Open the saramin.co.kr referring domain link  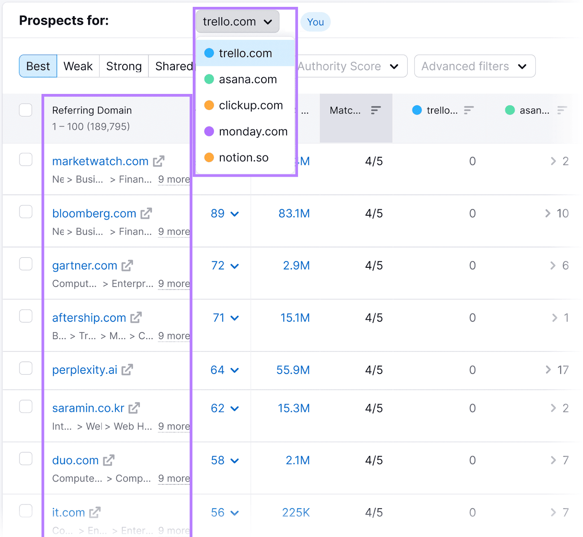click(88, 408)
